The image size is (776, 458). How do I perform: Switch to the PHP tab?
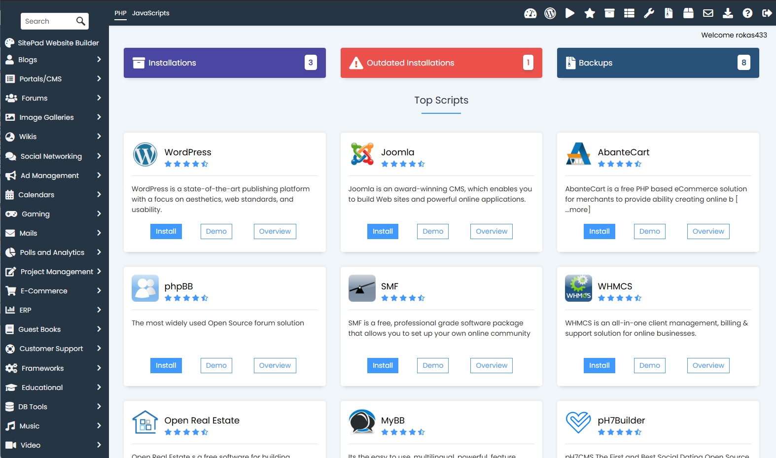click(x=120, y=13)
